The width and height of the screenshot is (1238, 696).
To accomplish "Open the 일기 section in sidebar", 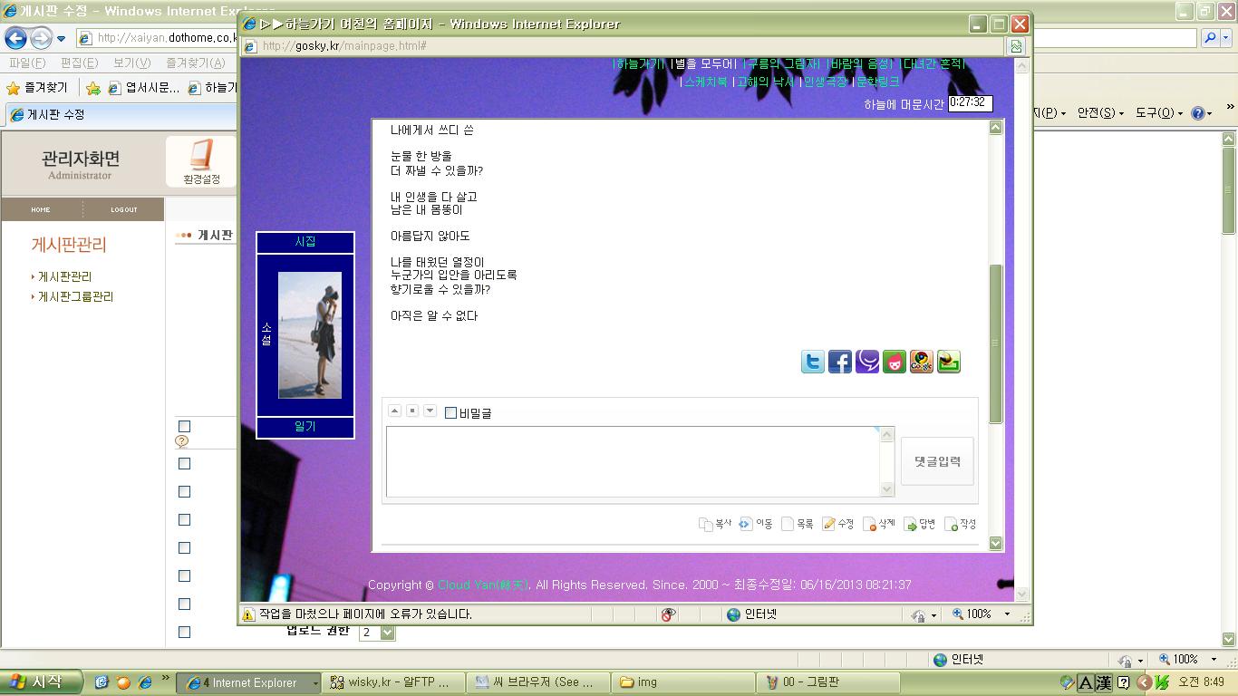I will [305, 427].
